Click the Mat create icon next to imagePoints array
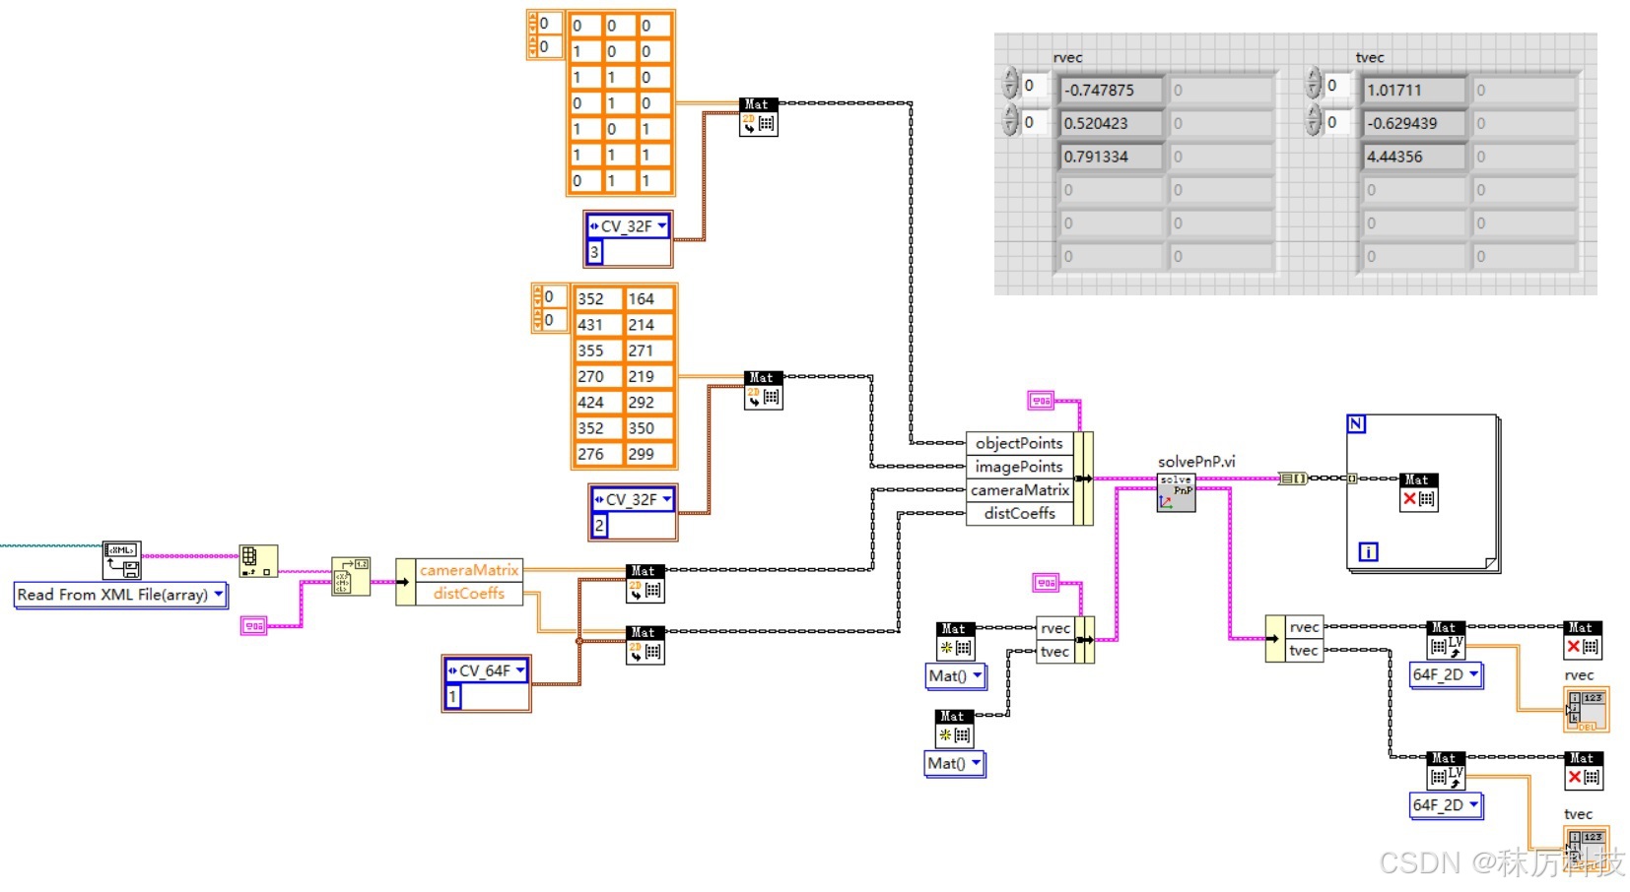The image size is (1630, 892). pos(763,390)
